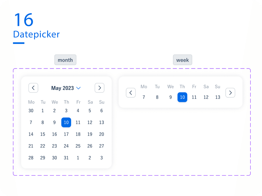This screenshot has width=262, height=196.
Task: Select highlighted day 10 in month calendar
Action: tap(66, 122)
